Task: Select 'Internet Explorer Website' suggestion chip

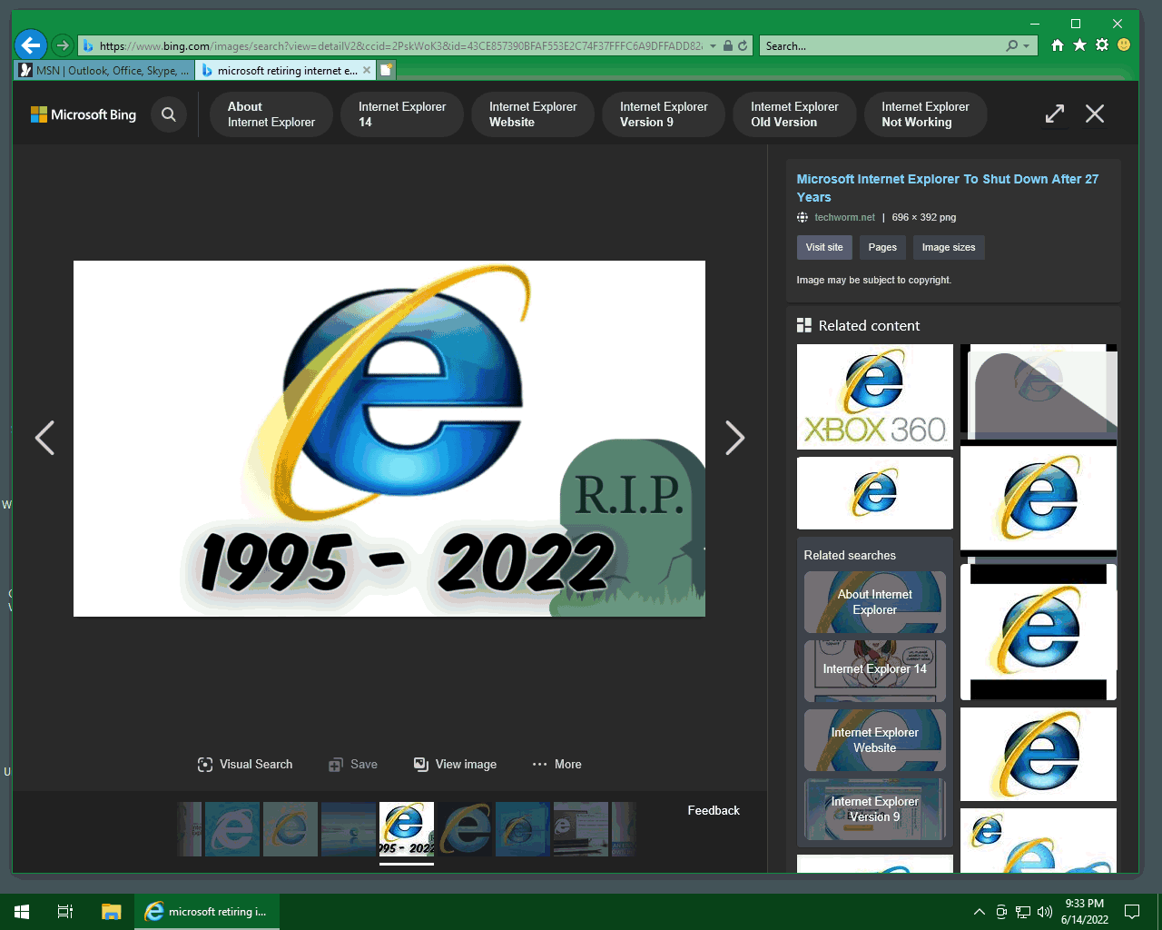Action: [532, 114]
